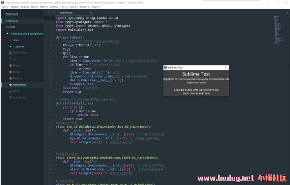Click the markdown icon beside README.md
The image size is (290, 185).
pos(10,98)
